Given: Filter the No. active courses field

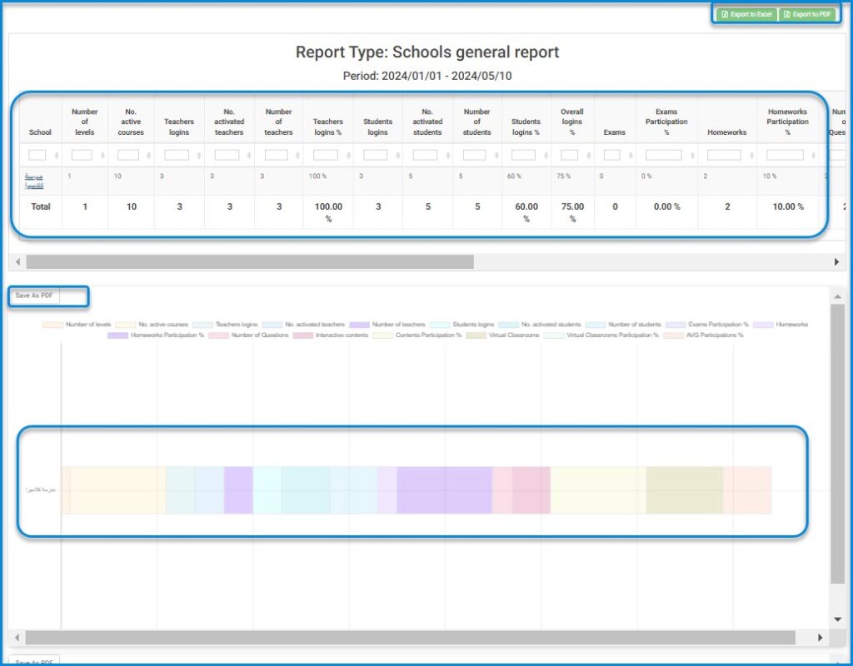Looking at the screenshot, I should click(x=127, y=155).
